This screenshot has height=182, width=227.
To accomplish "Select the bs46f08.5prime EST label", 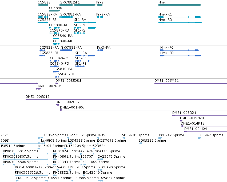I will (x=54, y=141).
